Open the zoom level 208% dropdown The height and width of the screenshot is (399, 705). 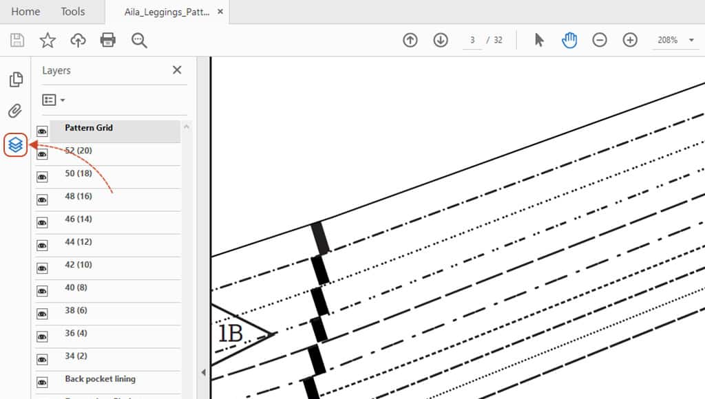click(691, 41)
